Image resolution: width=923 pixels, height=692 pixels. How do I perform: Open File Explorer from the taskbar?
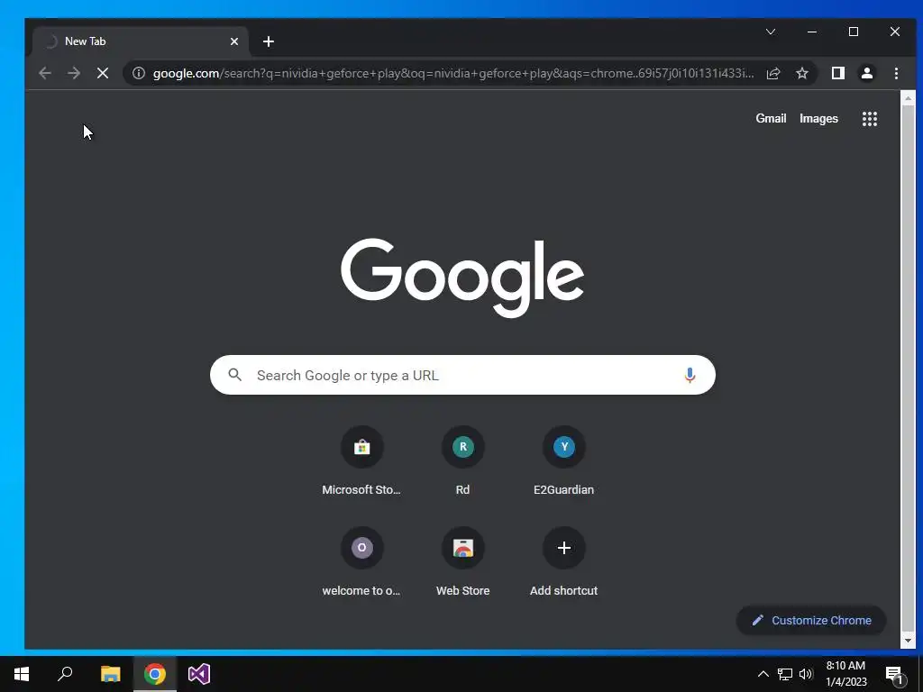(x=110, y=674)
